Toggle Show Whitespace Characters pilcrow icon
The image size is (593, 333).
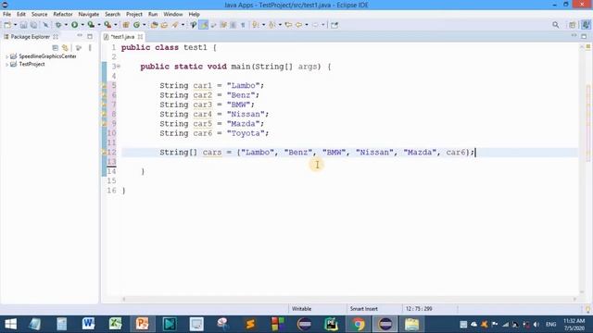tap(243, 25)
